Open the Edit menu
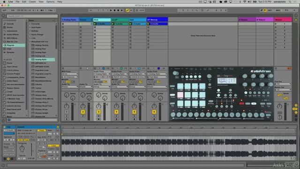Screen dimensions: 300x169 pos(24,2)
